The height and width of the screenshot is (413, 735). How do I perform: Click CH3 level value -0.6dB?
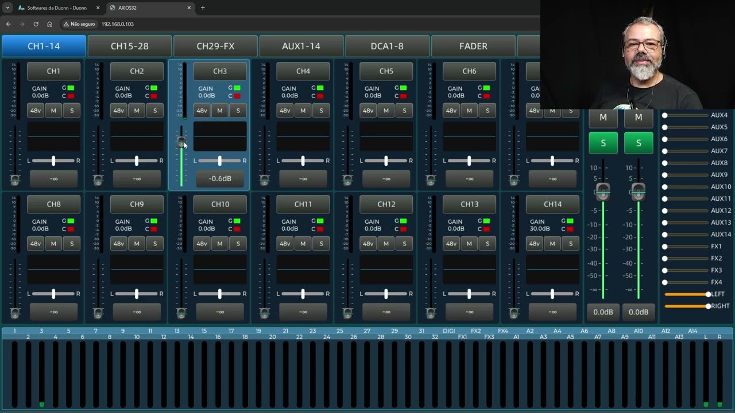(x=220, y=178)
